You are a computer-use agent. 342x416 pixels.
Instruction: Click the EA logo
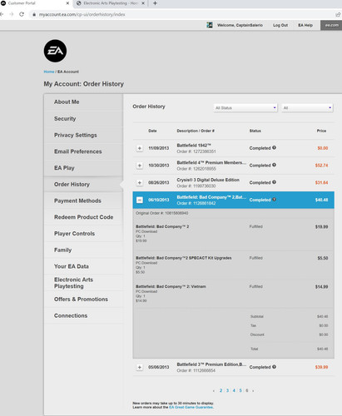coord(55,51)
